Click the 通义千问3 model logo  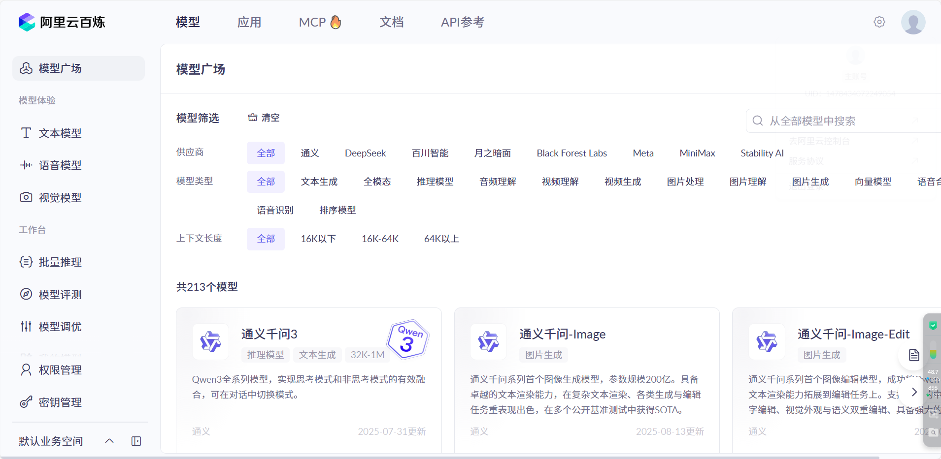point(210,341)
